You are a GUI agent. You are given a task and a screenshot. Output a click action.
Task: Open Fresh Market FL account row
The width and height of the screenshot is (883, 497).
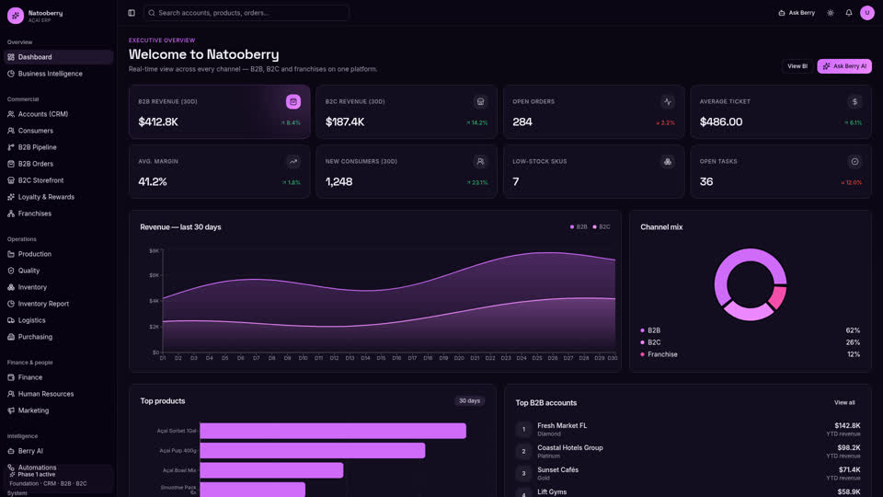(688, 430)
